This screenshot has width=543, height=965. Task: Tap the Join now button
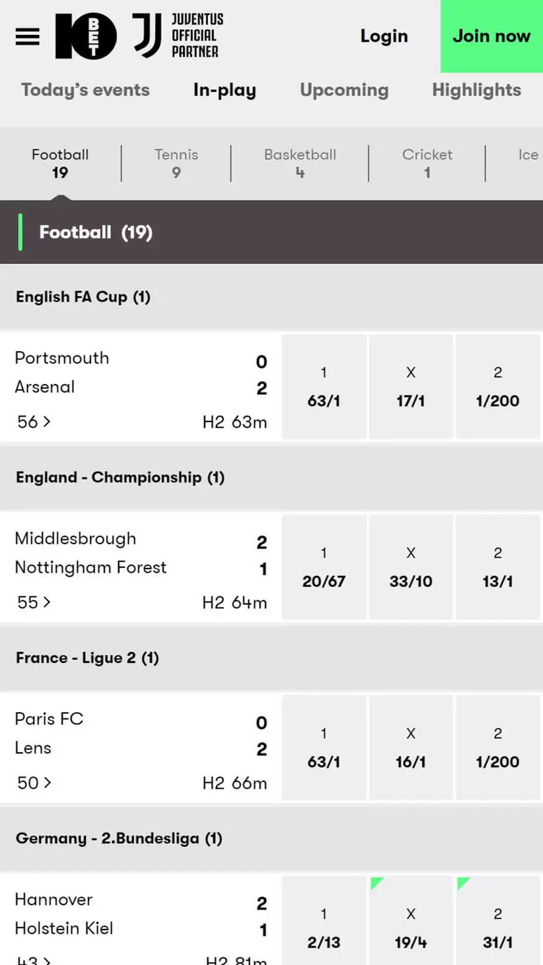tap(491, 36)
